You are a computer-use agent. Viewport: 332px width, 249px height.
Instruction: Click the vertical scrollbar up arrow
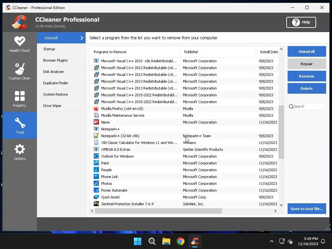click(281, 49)
